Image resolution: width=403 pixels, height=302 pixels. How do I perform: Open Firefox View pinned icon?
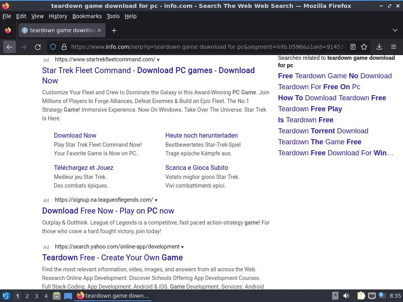click(x=8, y=30)
